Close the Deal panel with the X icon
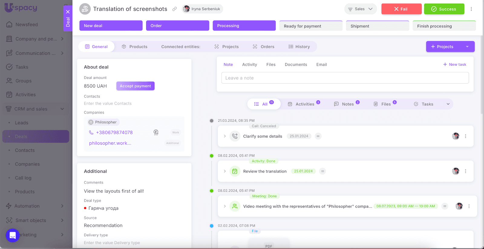Image resolution: width=484 pixels, height=249 pixels. (68, 12)
